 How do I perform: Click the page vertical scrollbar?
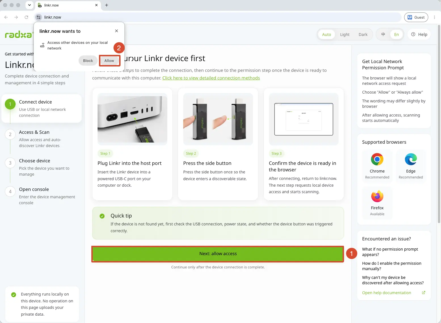pyautogui.click(x=439, y=124)
